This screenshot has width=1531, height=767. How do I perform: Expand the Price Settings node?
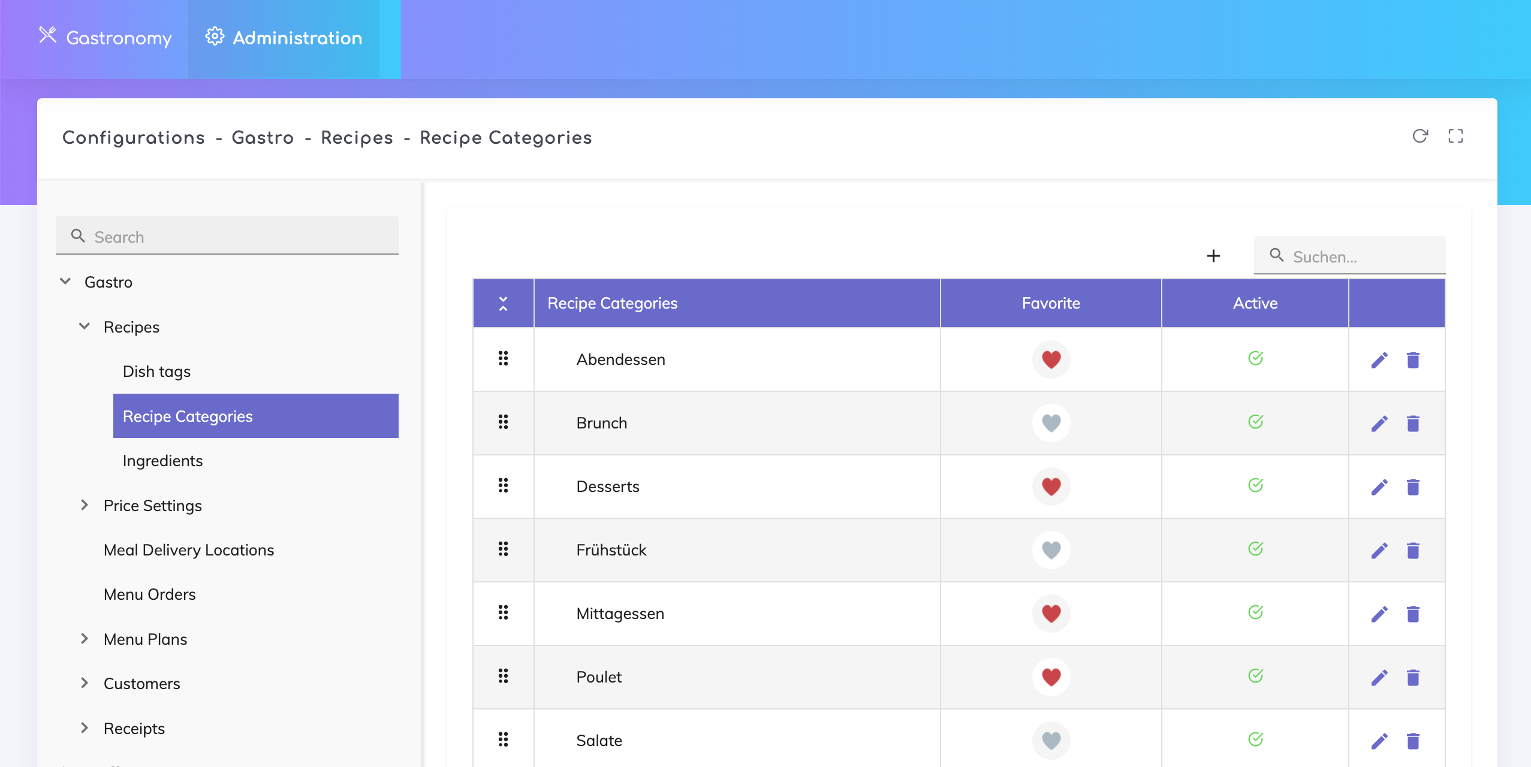click(85, 505)
